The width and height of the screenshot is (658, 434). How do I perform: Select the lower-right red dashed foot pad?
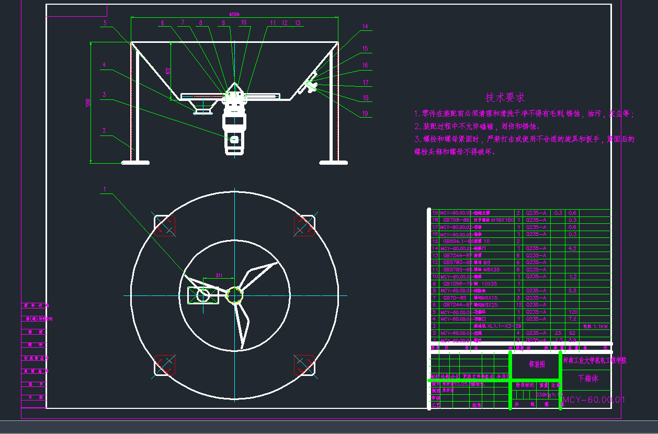click(304, 365)
